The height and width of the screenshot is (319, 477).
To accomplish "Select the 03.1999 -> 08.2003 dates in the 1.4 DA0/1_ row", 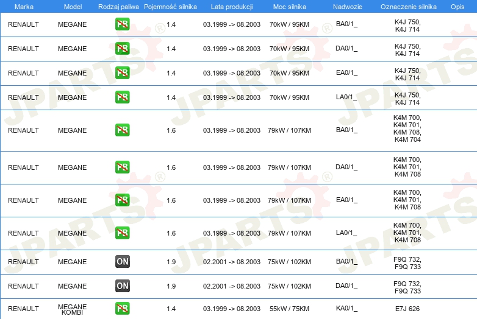I will (232, 49).
